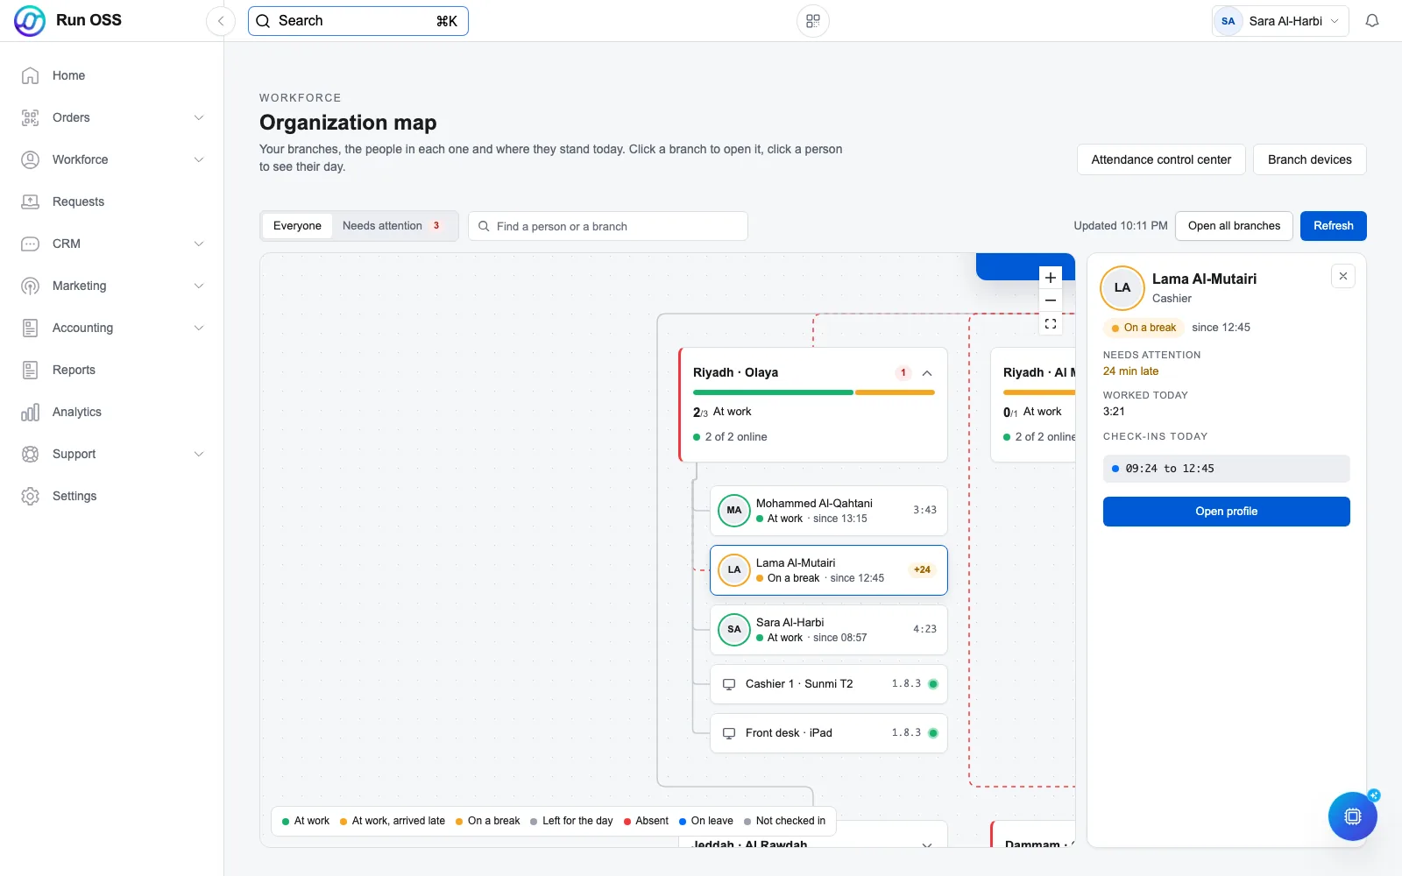
Task: Open the QR code scanner icon
Action: (813, 21)
